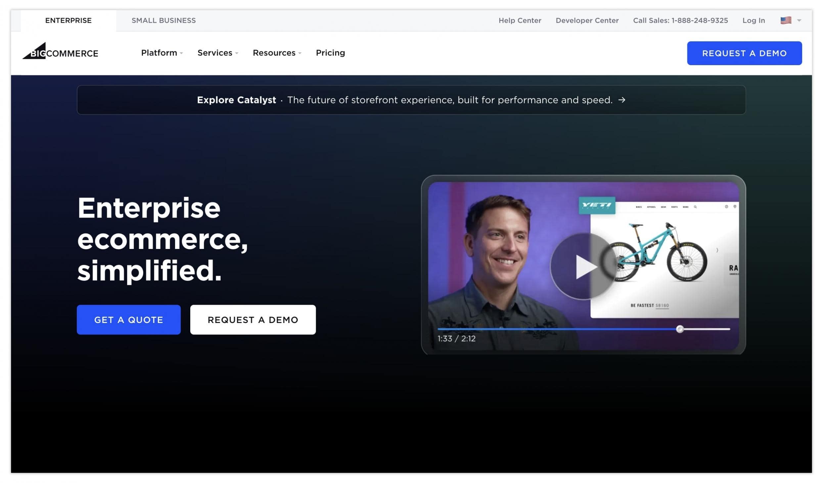The height and width of the screenshot is (483, 823).
Task: Click the Log In link
Action: coord(754,20)
